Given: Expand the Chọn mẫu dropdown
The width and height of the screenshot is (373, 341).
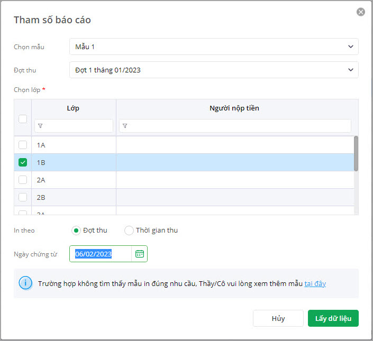Looking at the screenshot, I should (x=214, y=47).
